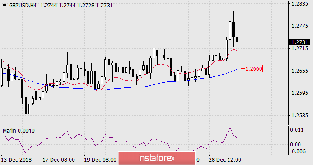Image resolution: width=313 pixels, height=165 pixels.
Task: Click the Marlin 0.0040 indicator label
Action: [19, 131]
